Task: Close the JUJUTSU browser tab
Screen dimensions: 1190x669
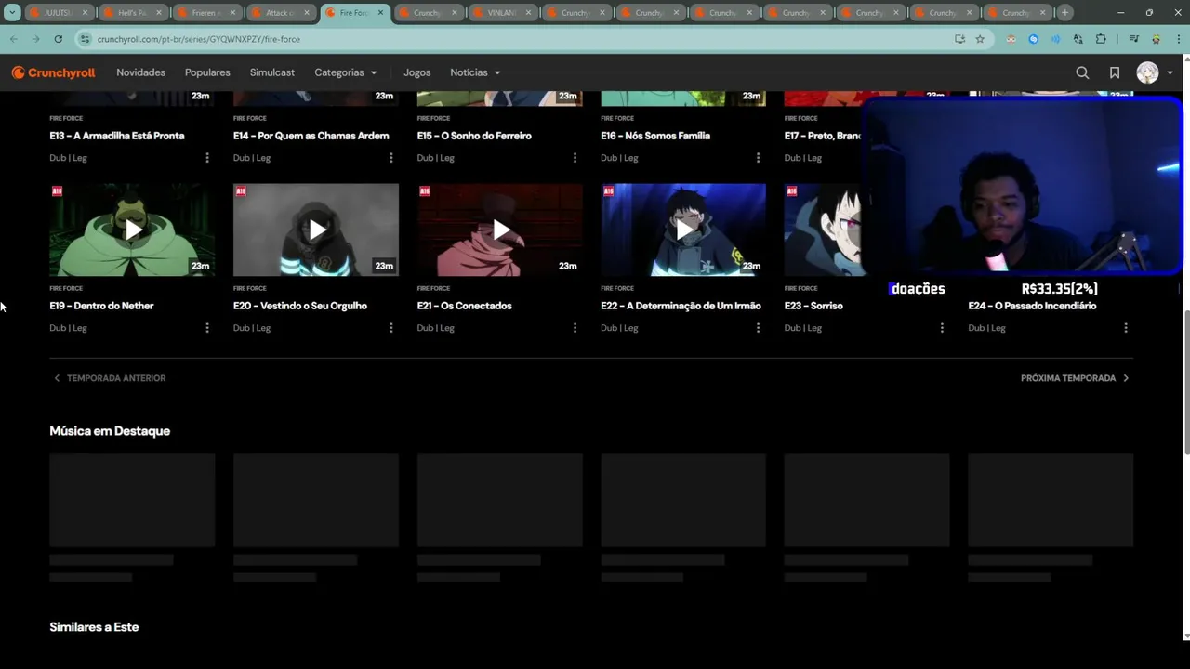Action: point(86,13)
